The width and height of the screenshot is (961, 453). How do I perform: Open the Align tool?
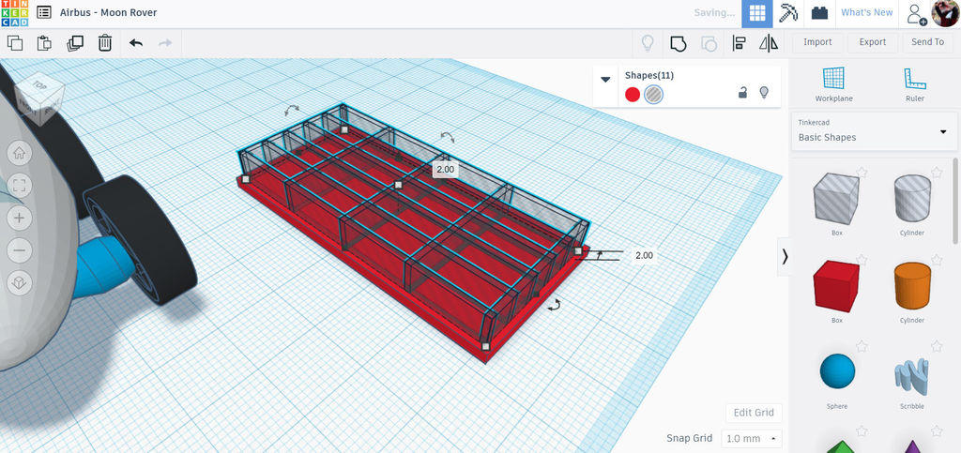point(740,43)
